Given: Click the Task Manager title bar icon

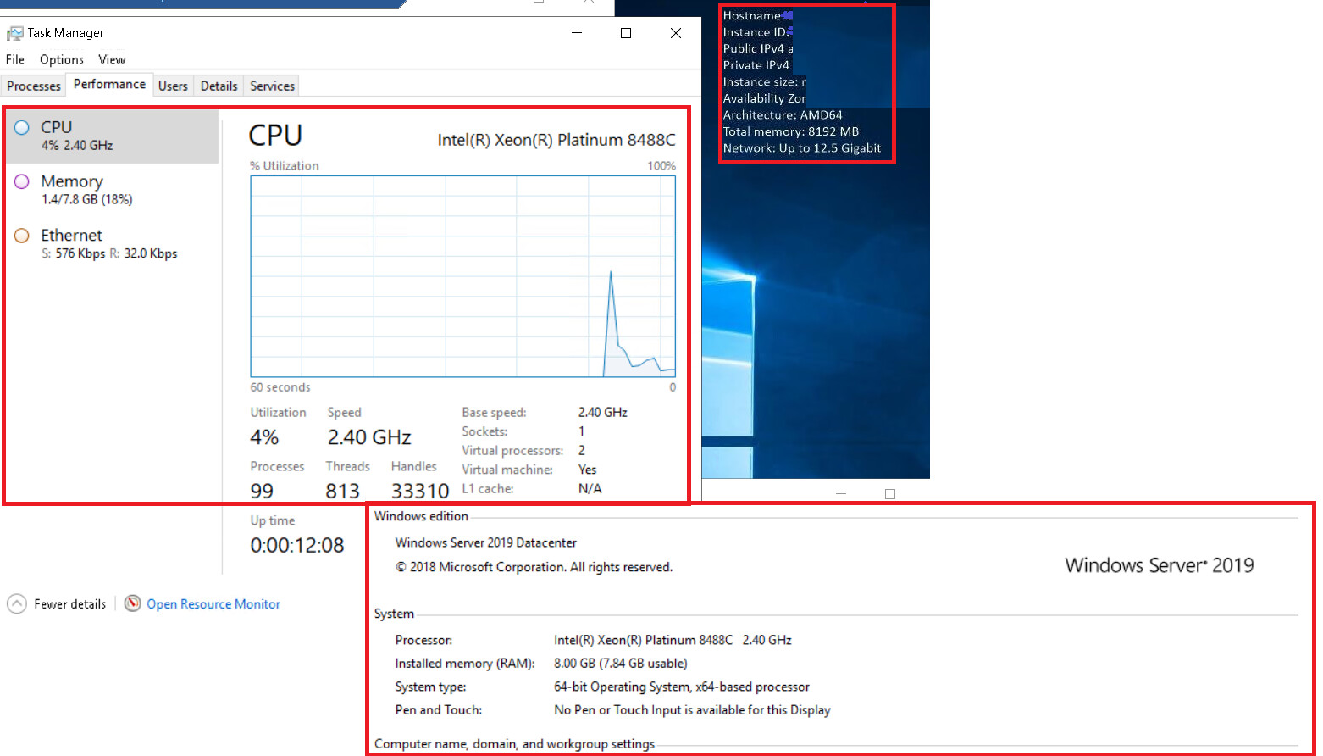Looking at the screenshot, I should point(14,33).
